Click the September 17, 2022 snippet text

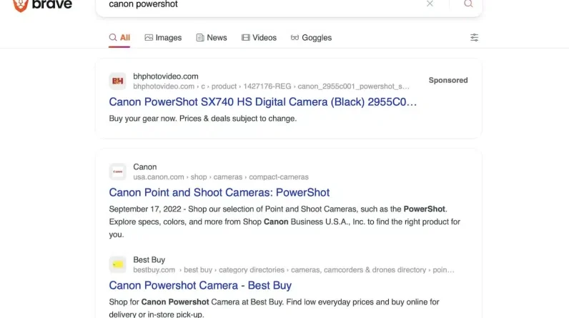click(x=284, y=222)
